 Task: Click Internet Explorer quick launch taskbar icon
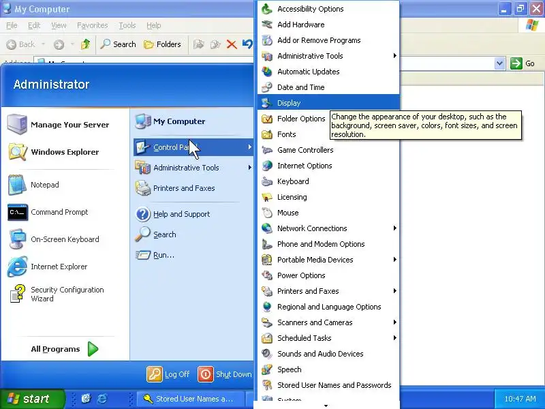point(102,399)
